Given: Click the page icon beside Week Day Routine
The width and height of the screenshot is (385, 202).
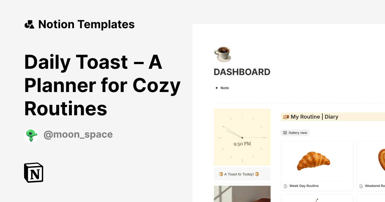Looking at the screenshot, I should coord(285,186).
